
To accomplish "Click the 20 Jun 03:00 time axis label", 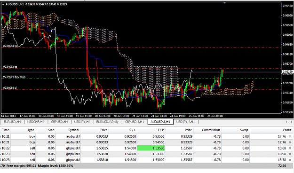I will point(103,116).
